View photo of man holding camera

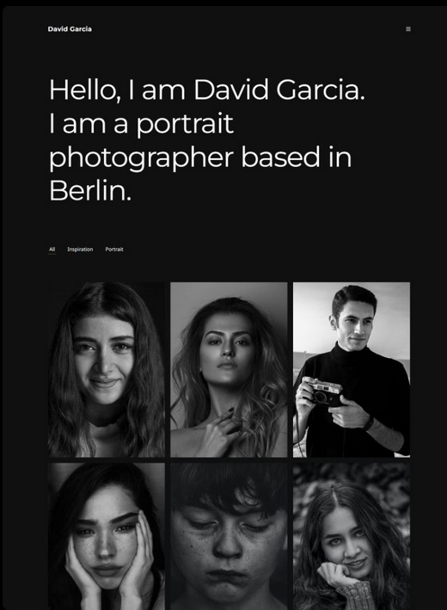coord(352,370)
